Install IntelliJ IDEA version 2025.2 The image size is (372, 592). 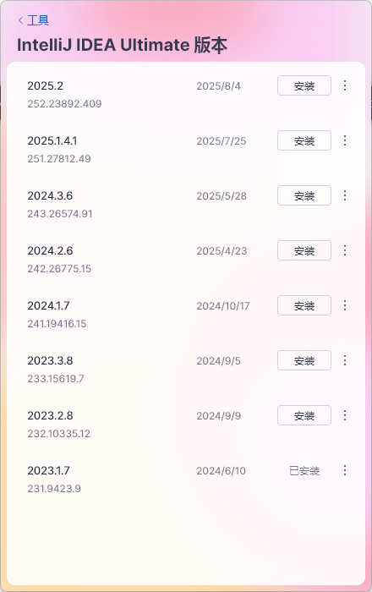click(304, 85)
